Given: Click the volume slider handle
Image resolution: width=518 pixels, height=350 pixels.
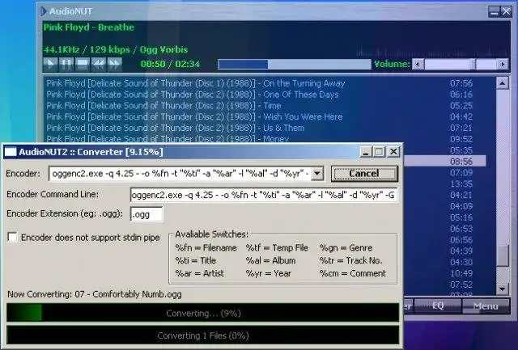Looking at the screenshot, I should click(x=473, y=64).
